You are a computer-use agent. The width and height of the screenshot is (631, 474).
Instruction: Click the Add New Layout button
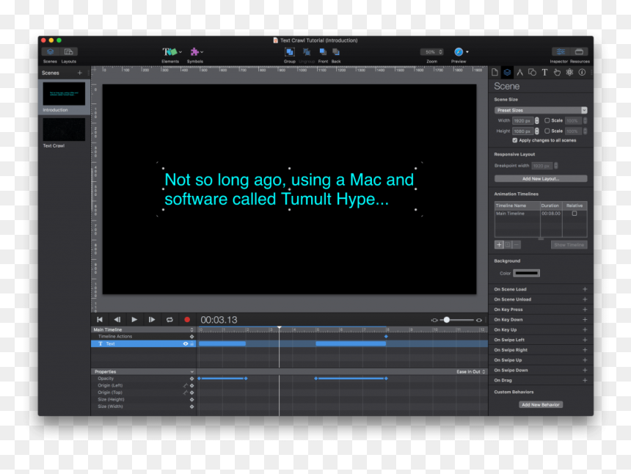point(541,178)
